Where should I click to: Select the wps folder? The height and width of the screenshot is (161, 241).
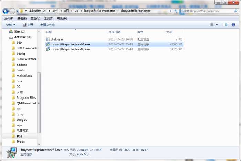(17, 125)
